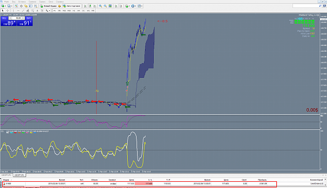The image size is (327, 188).
Task: Open the Window menu
Action: 51,2
